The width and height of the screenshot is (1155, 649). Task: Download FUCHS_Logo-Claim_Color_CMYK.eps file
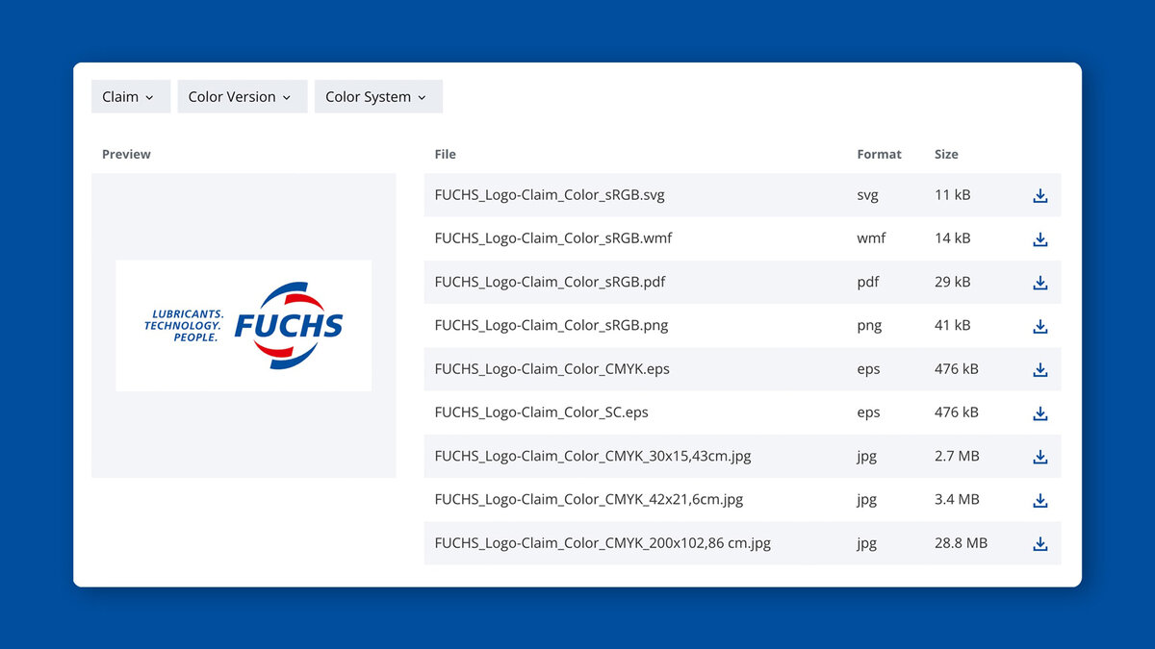pos(1039,369)
